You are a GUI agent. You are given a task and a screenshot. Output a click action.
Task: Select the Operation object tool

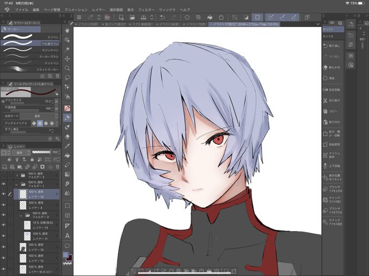(x=67, y=87)
